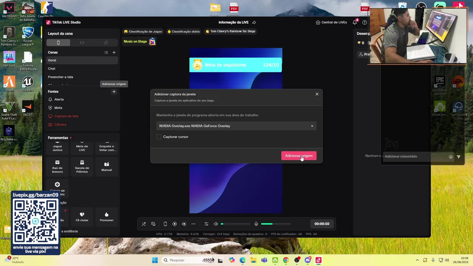Open the emoji picker in comment box
The height and width of the screenshot is (266, 473).
coord(451,157)
